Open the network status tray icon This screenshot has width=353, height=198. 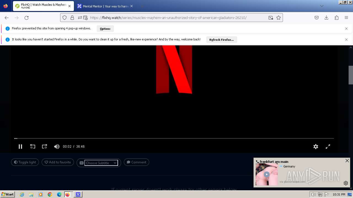320,194
